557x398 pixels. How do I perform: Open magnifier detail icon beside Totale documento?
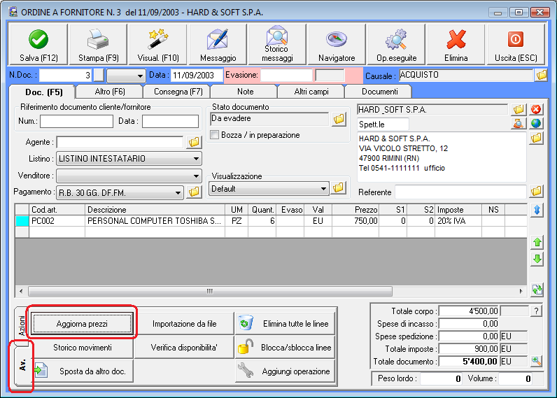(536, 362)
